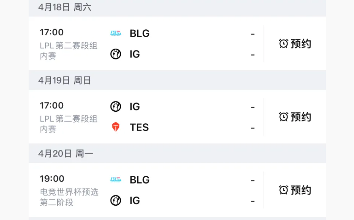Click alarm clock icon for April 20 match

[x=283, y=190]
